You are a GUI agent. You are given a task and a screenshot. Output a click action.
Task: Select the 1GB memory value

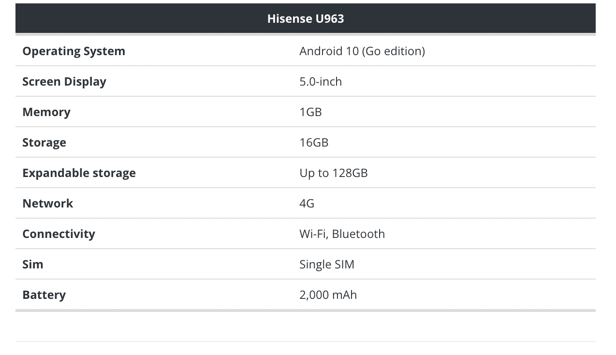point(310,112)
